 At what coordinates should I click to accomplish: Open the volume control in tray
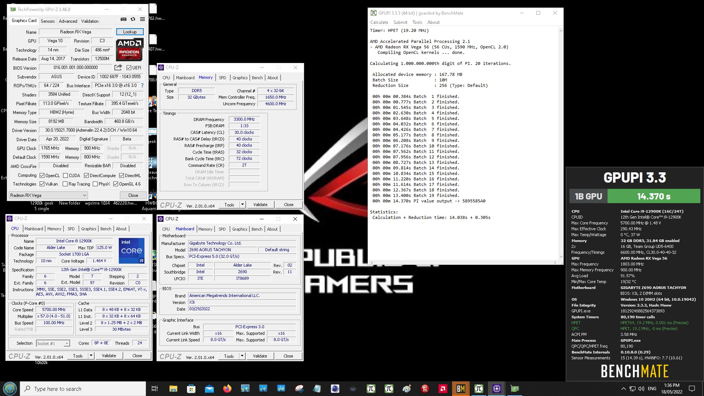pos(641,389)
